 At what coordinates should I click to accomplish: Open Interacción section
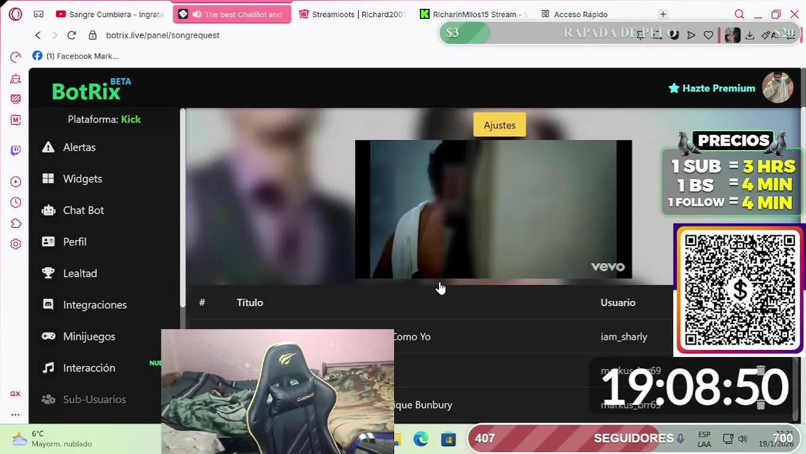tap(89, 368)
